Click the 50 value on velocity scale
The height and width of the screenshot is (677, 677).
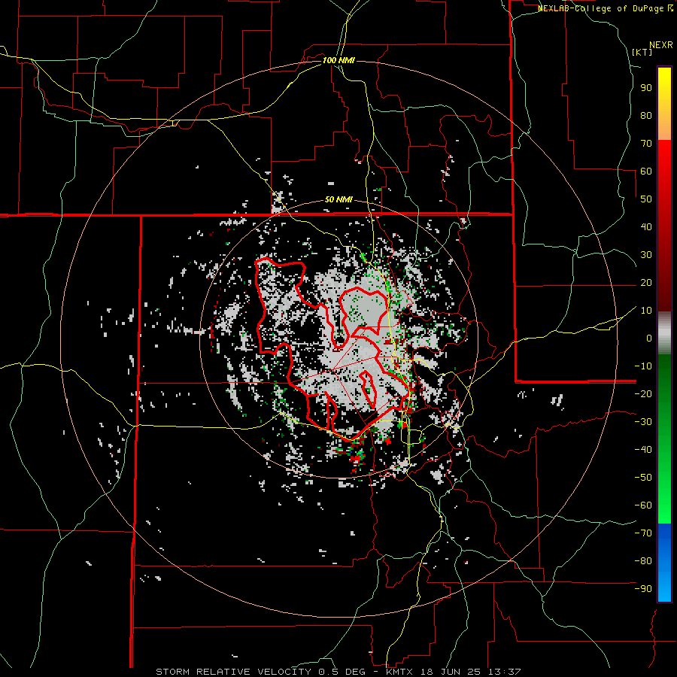click(646, 199)
